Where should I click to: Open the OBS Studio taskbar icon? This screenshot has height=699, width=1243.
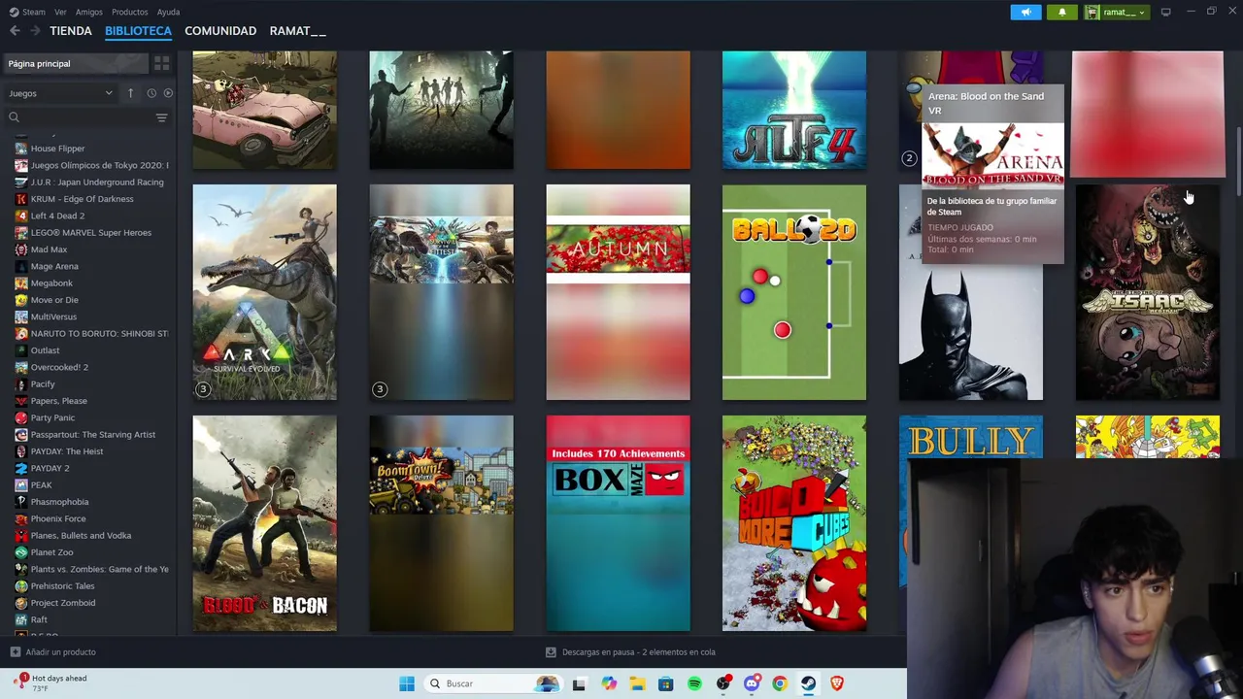[723, 683]
